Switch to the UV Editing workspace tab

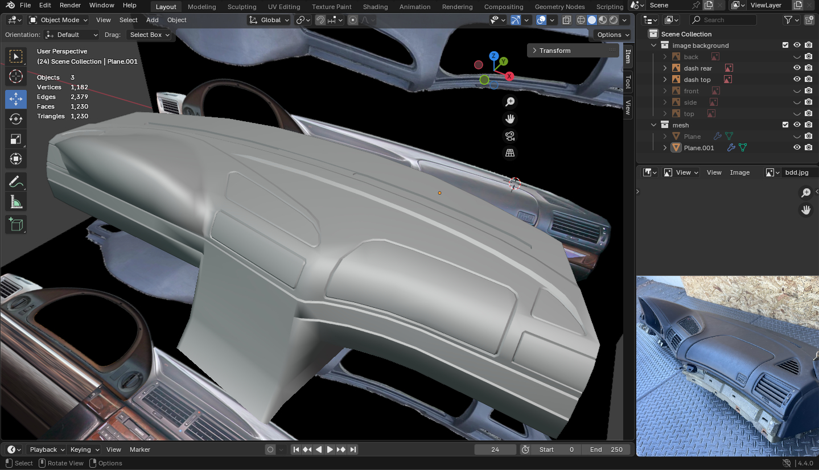[284, 7]
